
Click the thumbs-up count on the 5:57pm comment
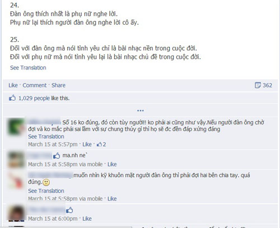101,144
